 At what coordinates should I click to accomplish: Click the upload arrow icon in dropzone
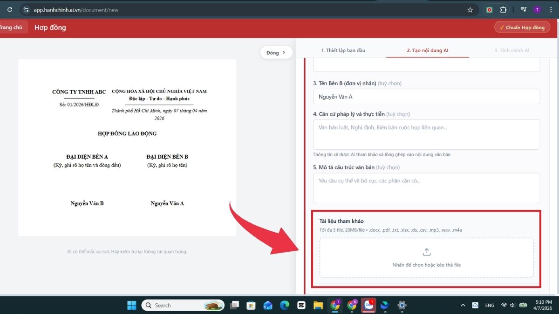[426, 252]
